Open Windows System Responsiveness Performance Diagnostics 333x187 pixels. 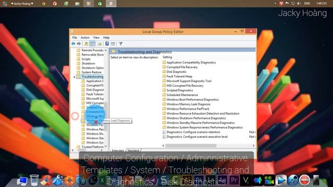tap(202, 127)
